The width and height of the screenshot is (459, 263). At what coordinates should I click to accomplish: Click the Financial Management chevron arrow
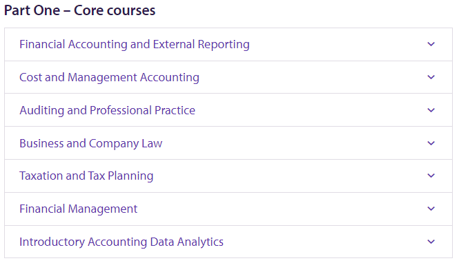(431, 209)
